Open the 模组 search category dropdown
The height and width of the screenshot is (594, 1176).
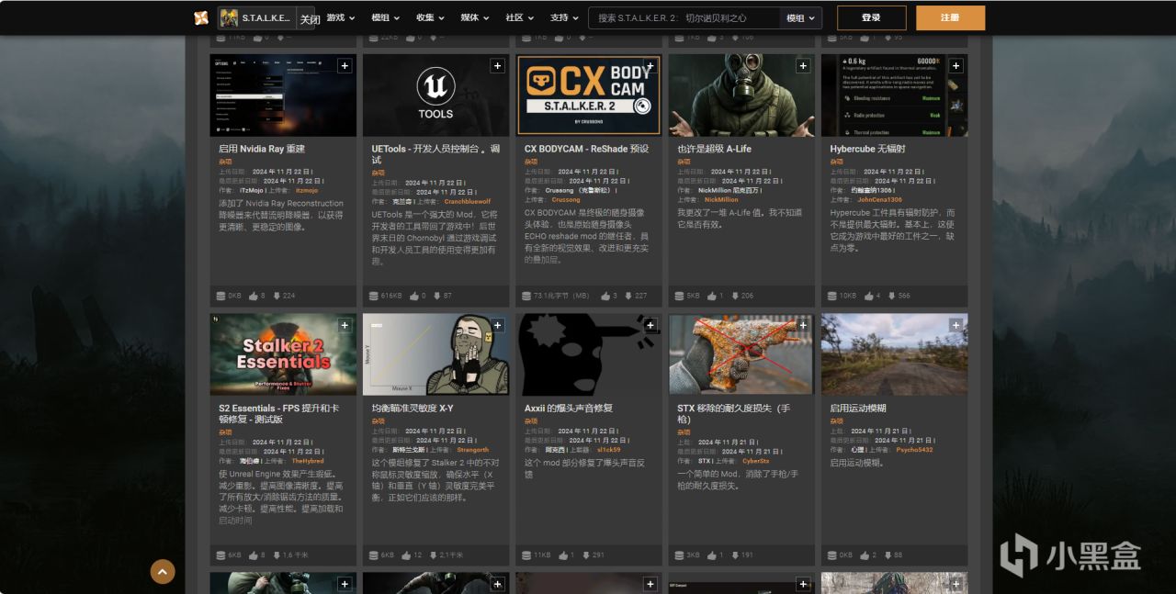[800, 18]
